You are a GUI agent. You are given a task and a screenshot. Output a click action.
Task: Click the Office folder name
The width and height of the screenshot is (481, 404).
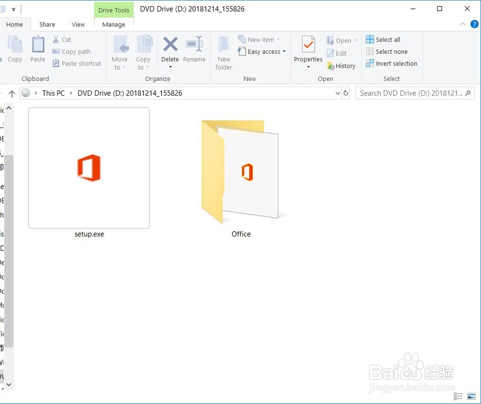241,234
